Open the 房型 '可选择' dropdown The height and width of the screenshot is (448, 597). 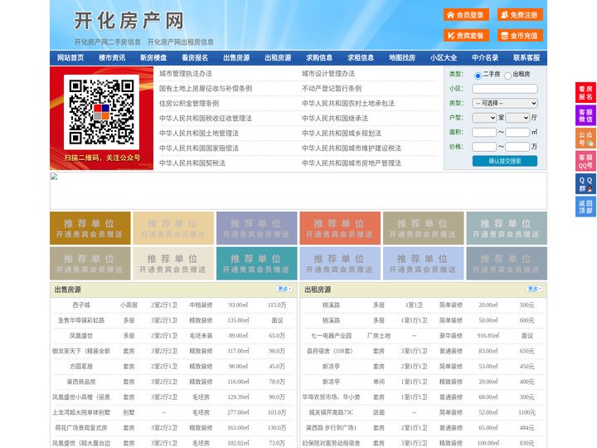click(x=505, y=103)
